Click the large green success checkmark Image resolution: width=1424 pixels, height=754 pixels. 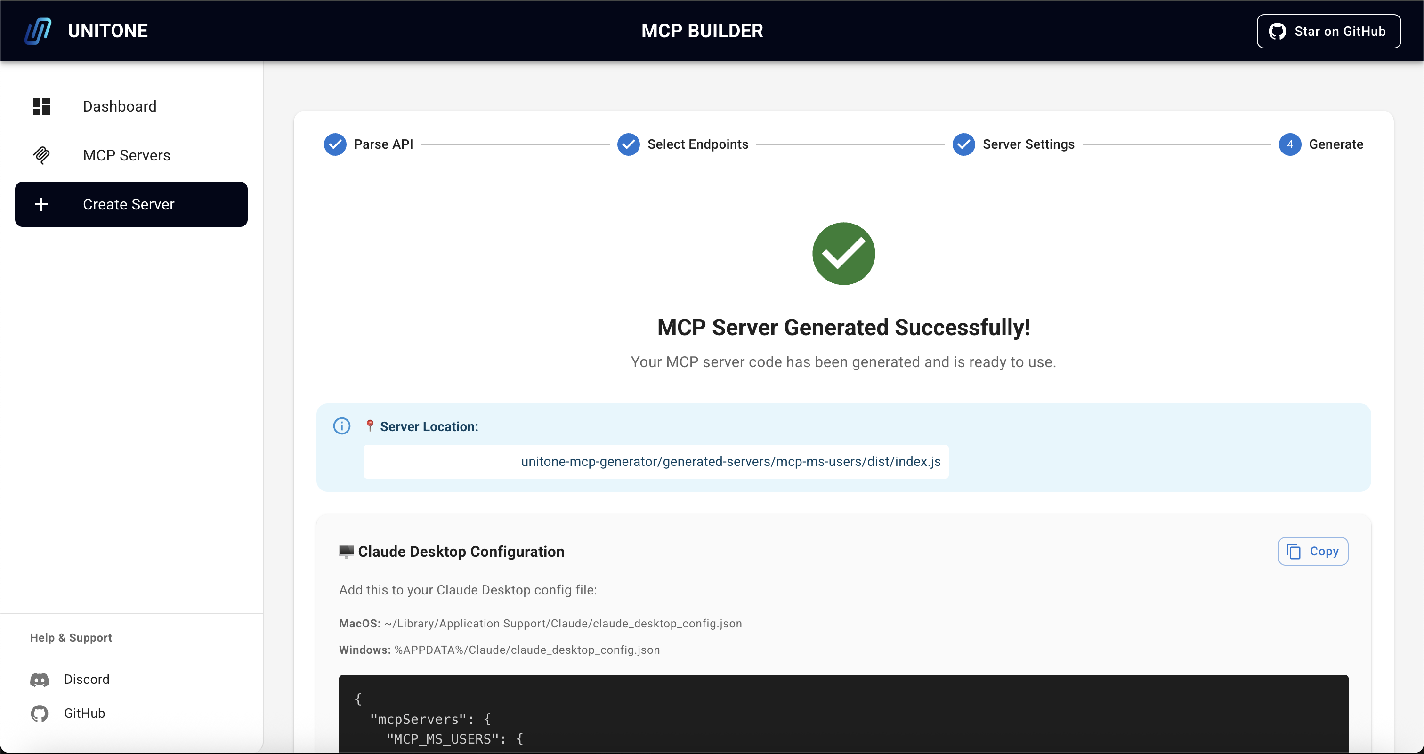click(x=843, y=254)
